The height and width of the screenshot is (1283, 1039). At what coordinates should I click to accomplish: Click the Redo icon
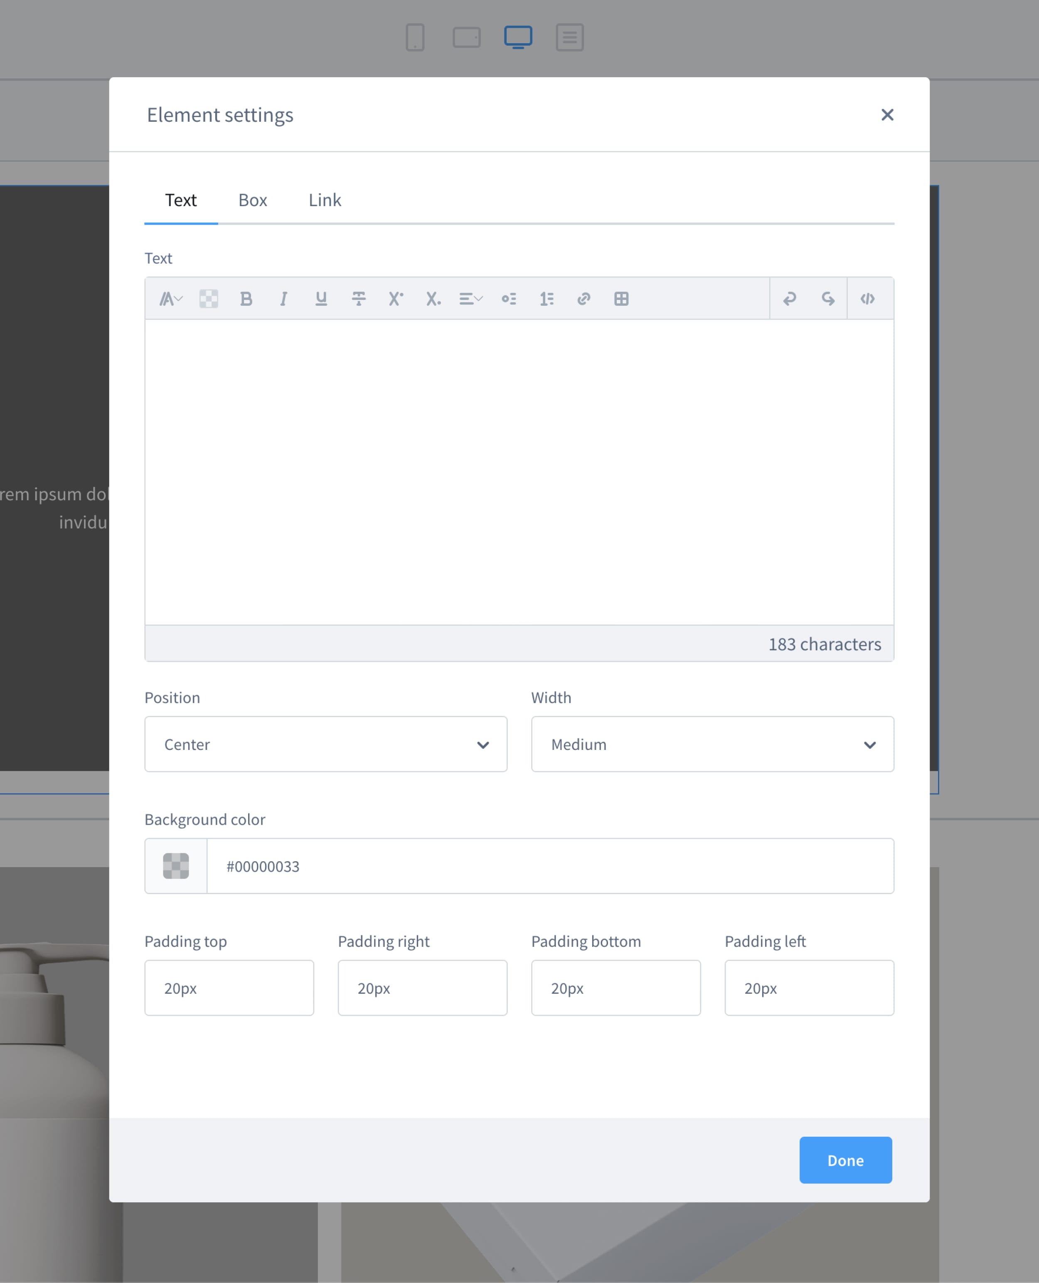pyautogui.click(x=827, y=298)
